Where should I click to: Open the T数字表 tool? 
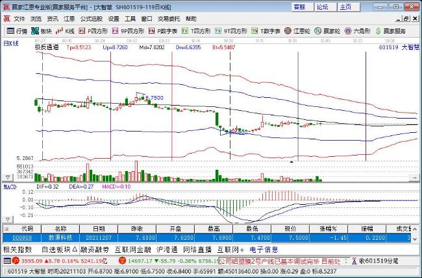[266, 31]
